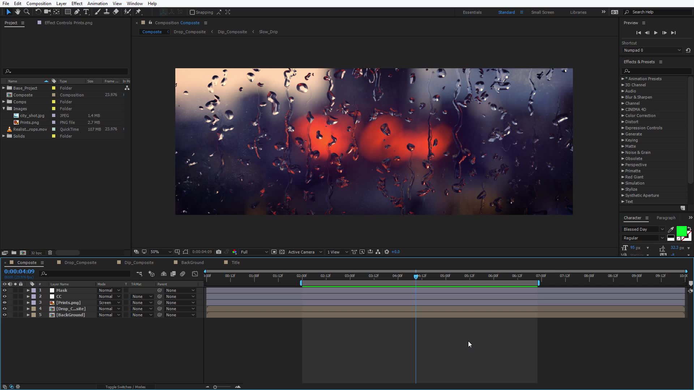
Task: Click the delete trash icon in Project panel
Action: [x=50, y=253]
